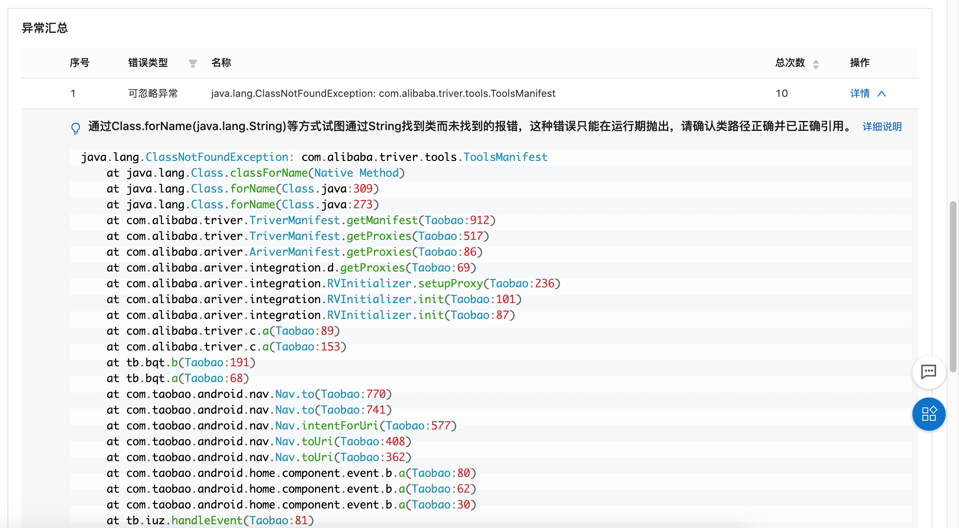This screenshot has height=528, width=959.
Task: Click the TriverManifest.getProxies(Taobao:517) line
Action: [x=298, y=236]
